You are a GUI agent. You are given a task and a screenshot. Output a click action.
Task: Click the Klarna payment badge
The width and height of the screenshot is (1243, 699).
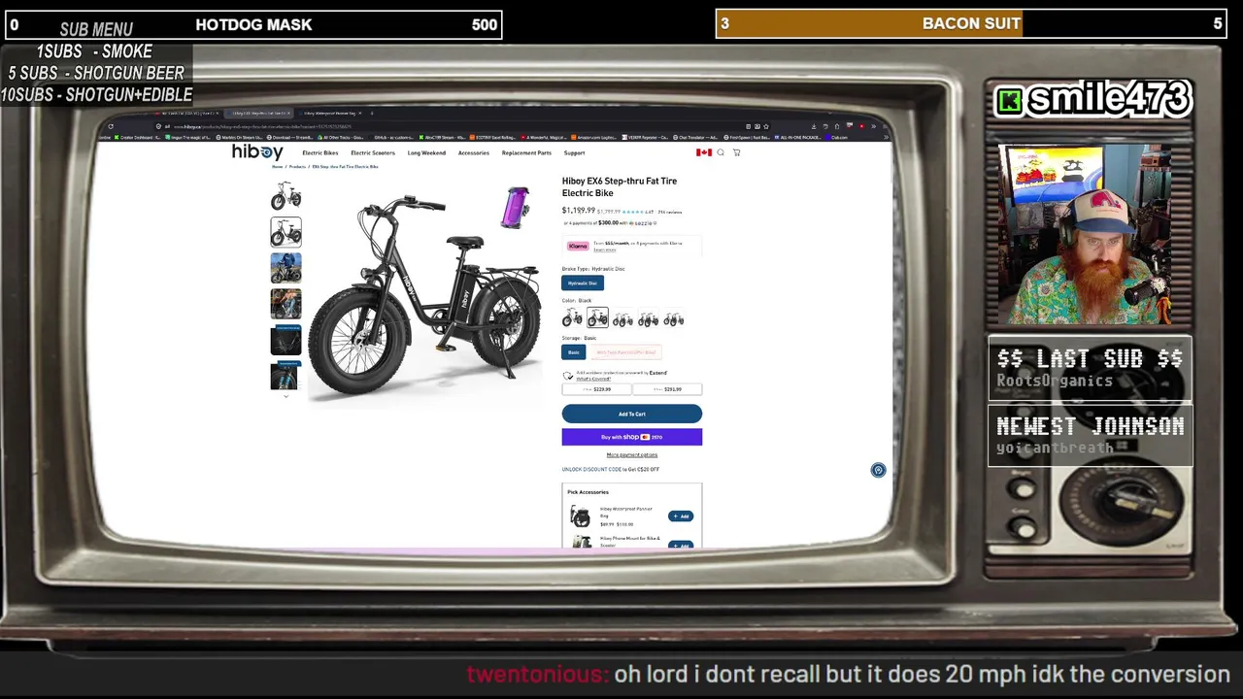578,246
